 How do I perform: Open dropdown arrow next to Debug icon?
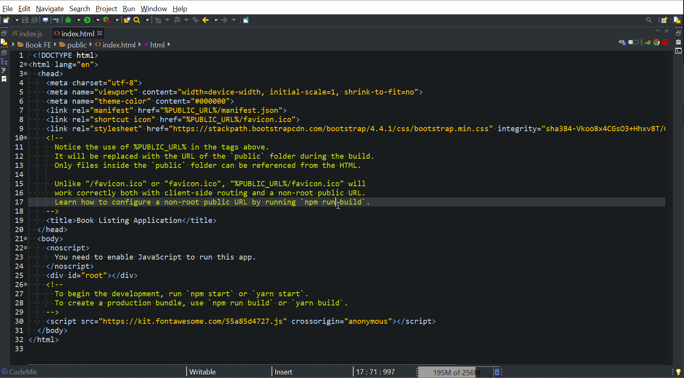78,20
